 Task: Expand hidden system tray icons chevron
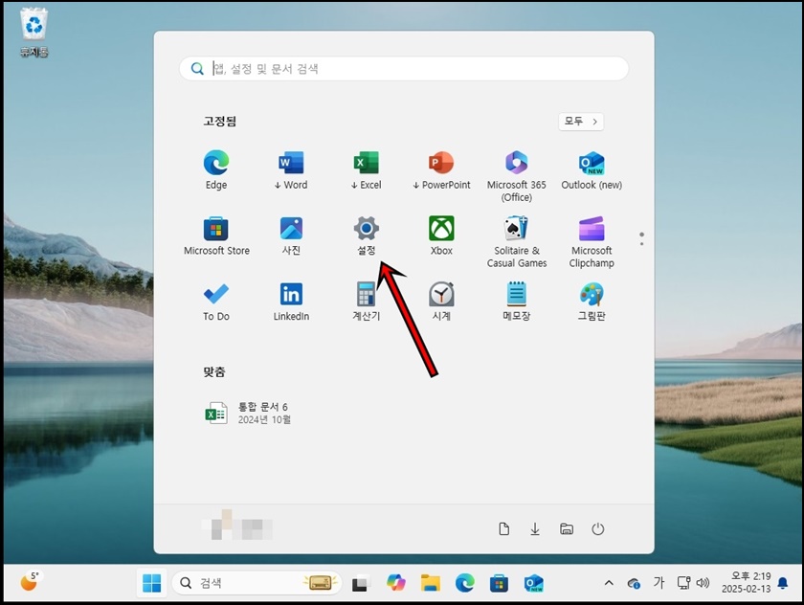coord(609,583)
